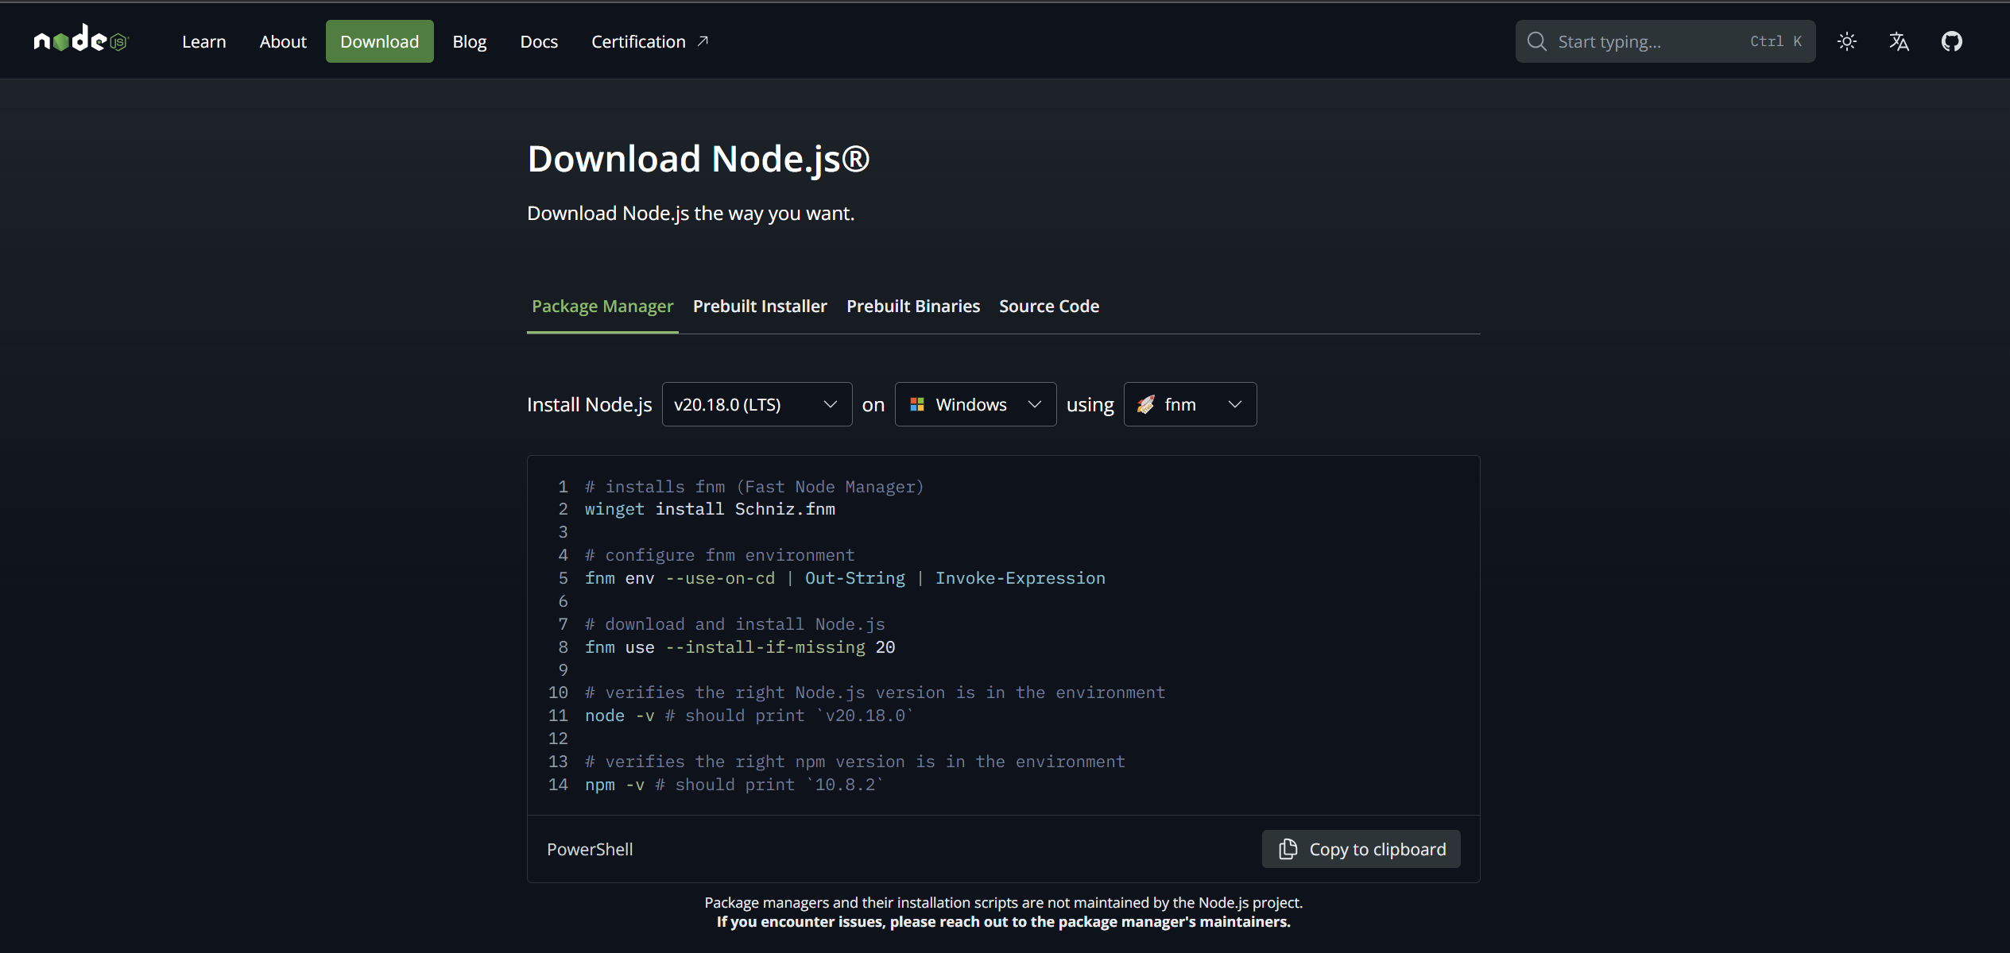The width and height of the screenshot is (2010, 953).
Task: Open the About navigation link
Action: pos(283,41)
